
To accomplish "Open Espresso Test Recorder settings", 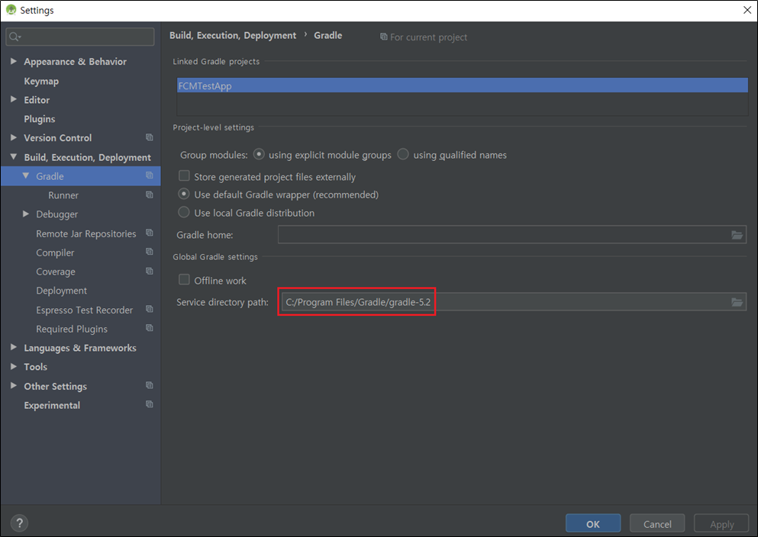I will coord(85,310).
